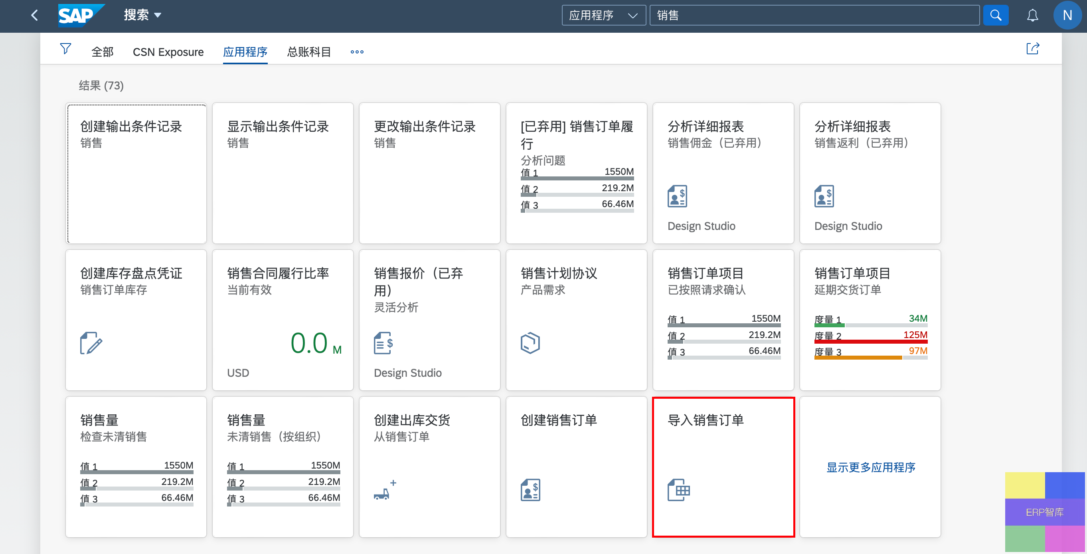1087x554 pixels.
Task: Click Design Studio on 销售佣金 tile
Action: tap(701, 226)
